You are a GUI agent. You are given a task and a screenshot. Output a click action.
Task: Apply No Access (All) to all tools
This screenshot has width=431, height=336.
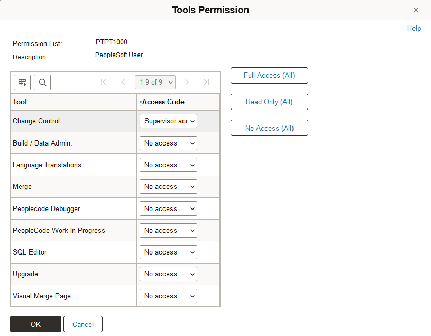tap(269, 128)
